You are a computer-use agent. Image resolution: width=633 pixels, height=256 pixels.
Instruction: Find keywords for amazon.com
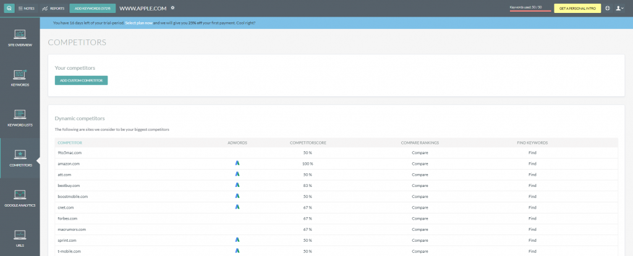pos(532,163)
